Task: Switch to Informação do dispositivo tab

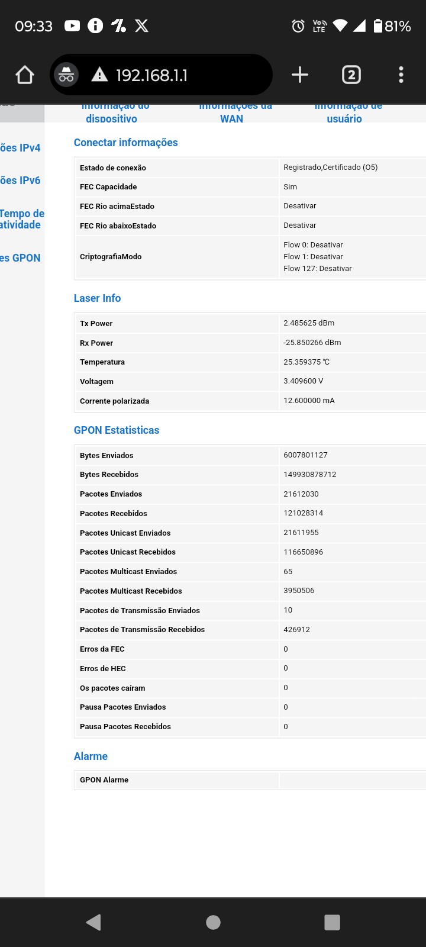Action: (112, 113)
